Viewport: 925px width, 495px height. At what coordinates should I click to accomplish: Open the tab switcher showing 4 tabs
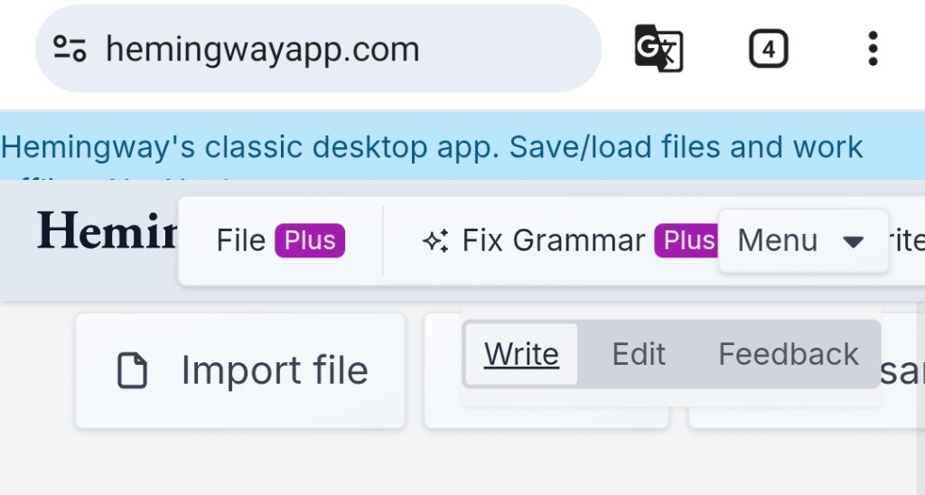[x=768, y=49]
